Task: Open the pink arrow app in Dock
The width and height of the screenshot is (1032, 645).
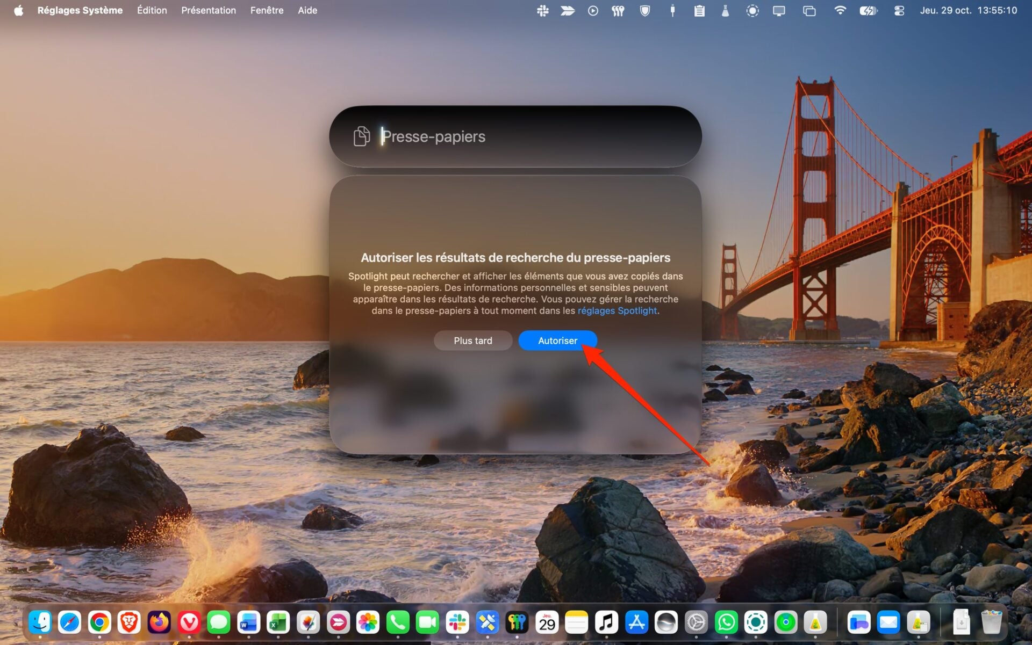Action: pyautogui.click(x=338, y=622)
